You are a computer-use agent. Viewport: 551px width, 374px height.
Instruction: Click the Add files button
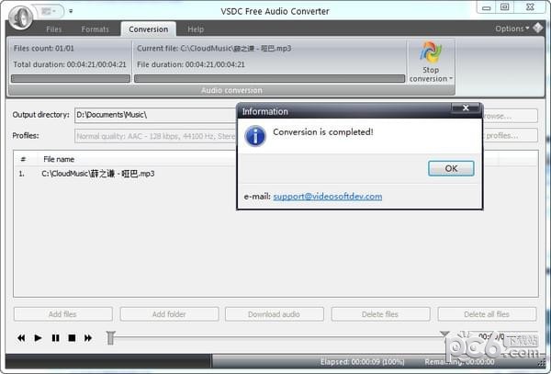(x=62, y=314)
